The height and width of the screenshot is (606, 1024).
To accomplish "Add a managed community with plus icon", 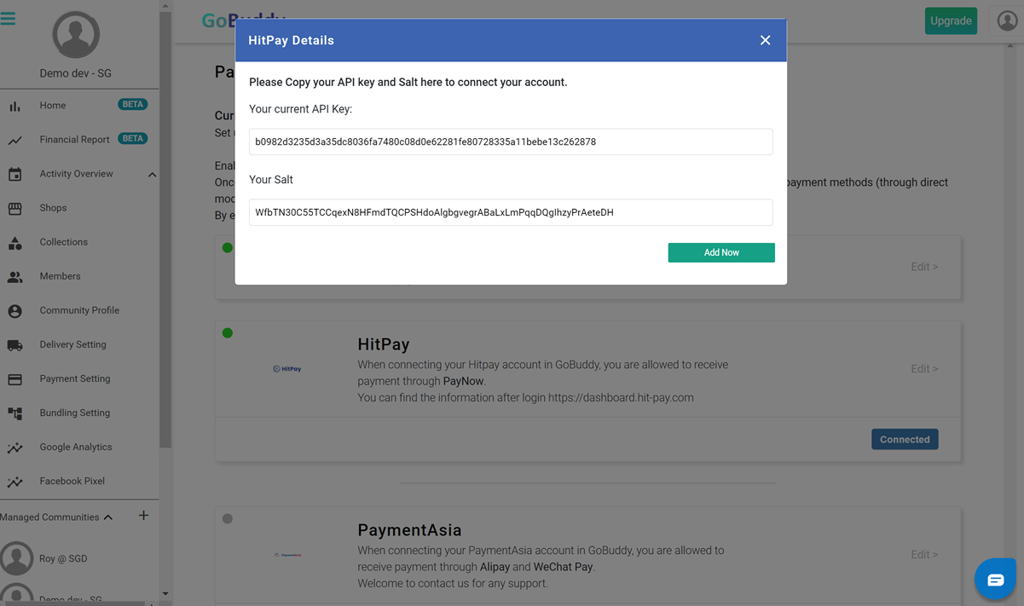I will (x=143, y=516).
